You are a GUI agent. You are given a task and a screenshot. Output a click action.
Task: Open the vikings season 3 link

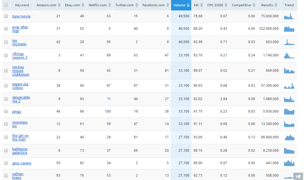click(20, 56)
